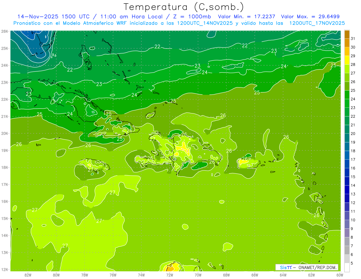The width and height of the screenshot is (361, 279).
Task: Click the latitude axis label 24N
Action: click(x=4, y=65)
